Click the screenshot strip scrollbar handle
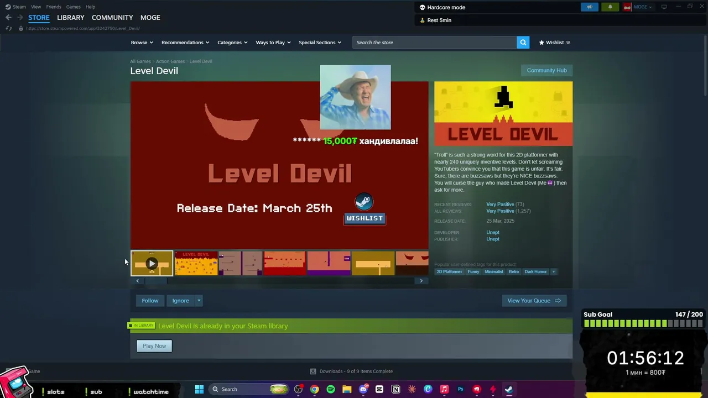This screenshot has height=398, width=708. tap(155, 281)
